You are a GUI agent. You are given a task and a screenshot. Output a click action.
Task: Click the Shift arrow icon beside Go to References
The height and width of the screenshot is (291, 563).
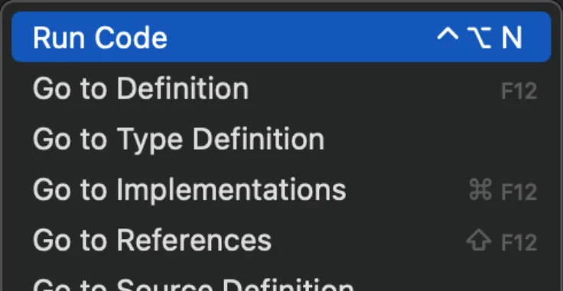point(479,240)
